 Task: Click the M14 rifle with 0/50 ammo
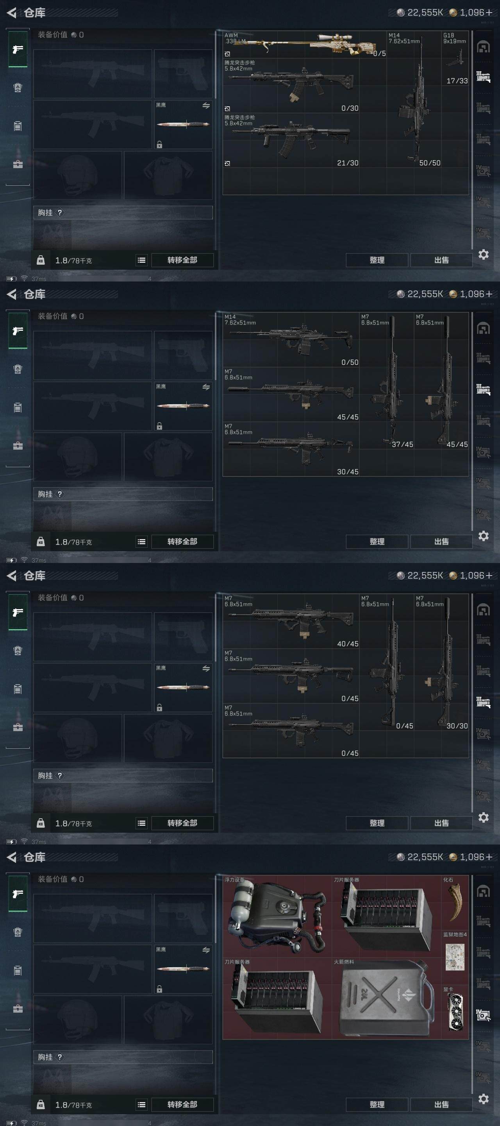(291, 340)
